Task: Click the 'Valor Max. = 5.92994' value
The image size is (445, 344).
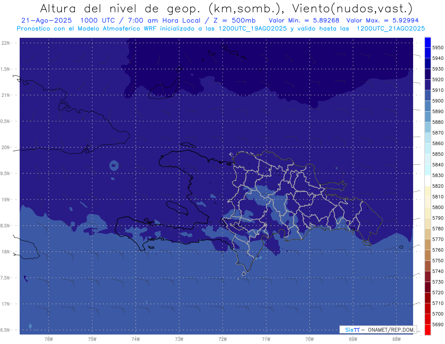Action: pos(382,20)
